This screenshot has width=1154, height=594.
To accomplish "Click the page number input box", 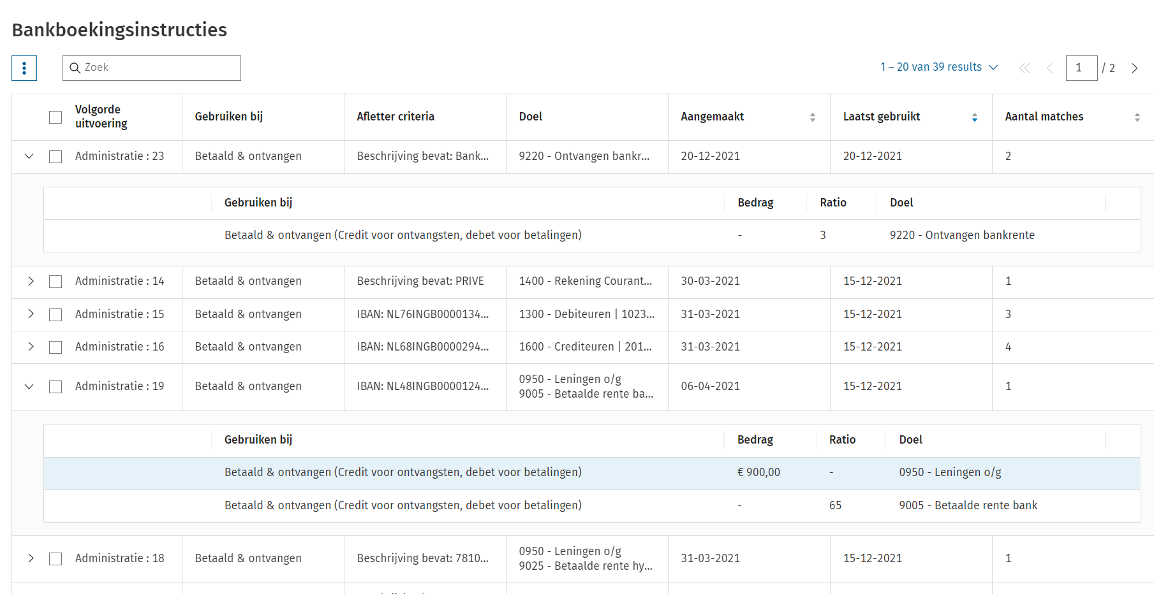I will (x=1081, y=68).
